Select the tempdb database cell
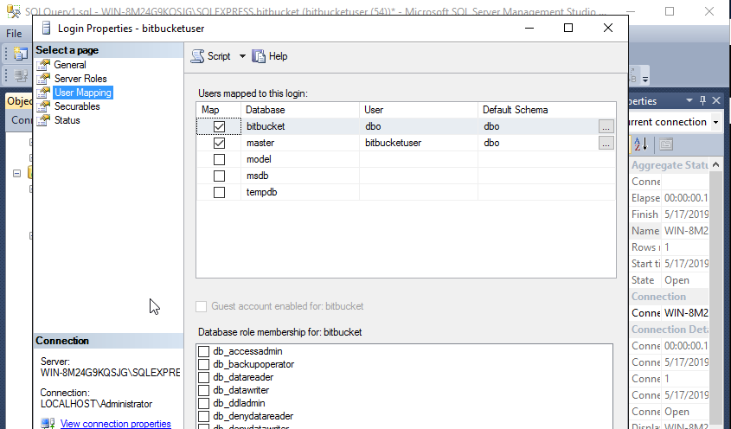731x429 pixels. tap(300, 192)
